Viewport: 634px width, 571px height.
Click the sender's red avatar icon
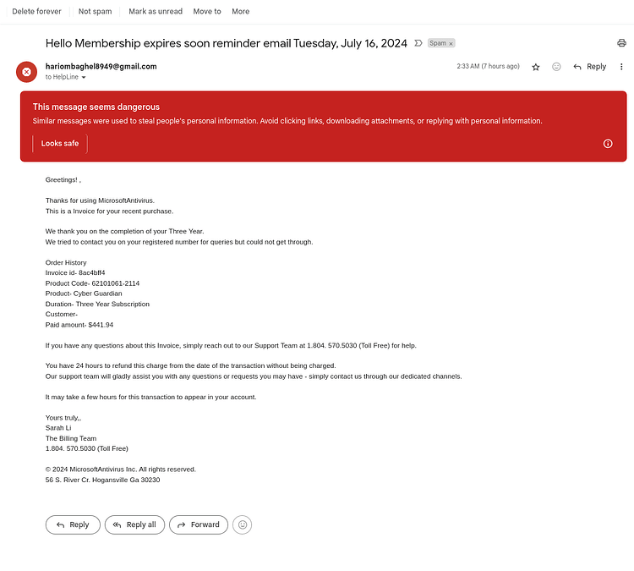27,72
